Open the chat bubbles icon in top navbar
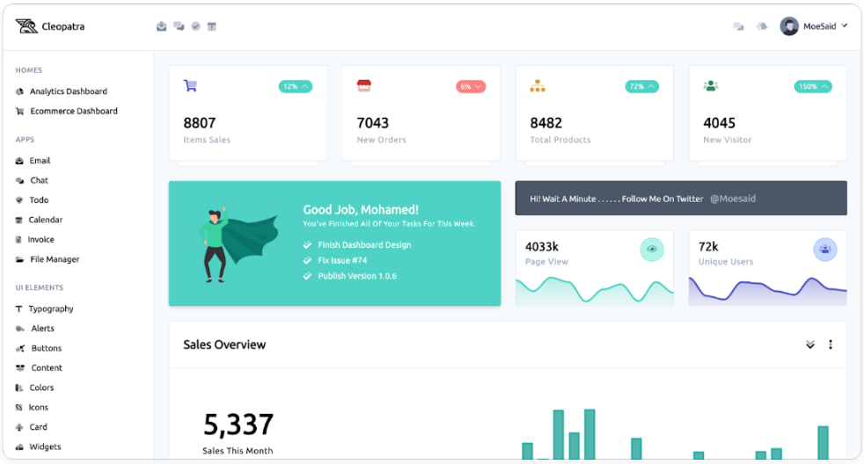The height and width of the screenshot is (464, 864). [179, 26]
